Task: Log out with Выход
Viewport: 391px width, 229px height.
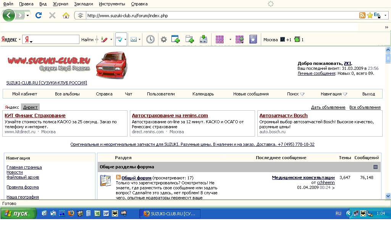Action: pyautogui.click(x=368, y=94)
